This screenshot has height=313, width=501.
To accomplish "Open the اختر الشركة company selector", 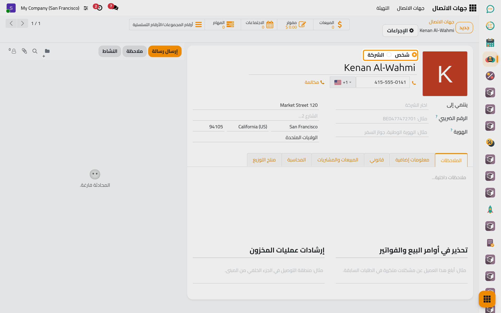I will [x=382, y=105].
